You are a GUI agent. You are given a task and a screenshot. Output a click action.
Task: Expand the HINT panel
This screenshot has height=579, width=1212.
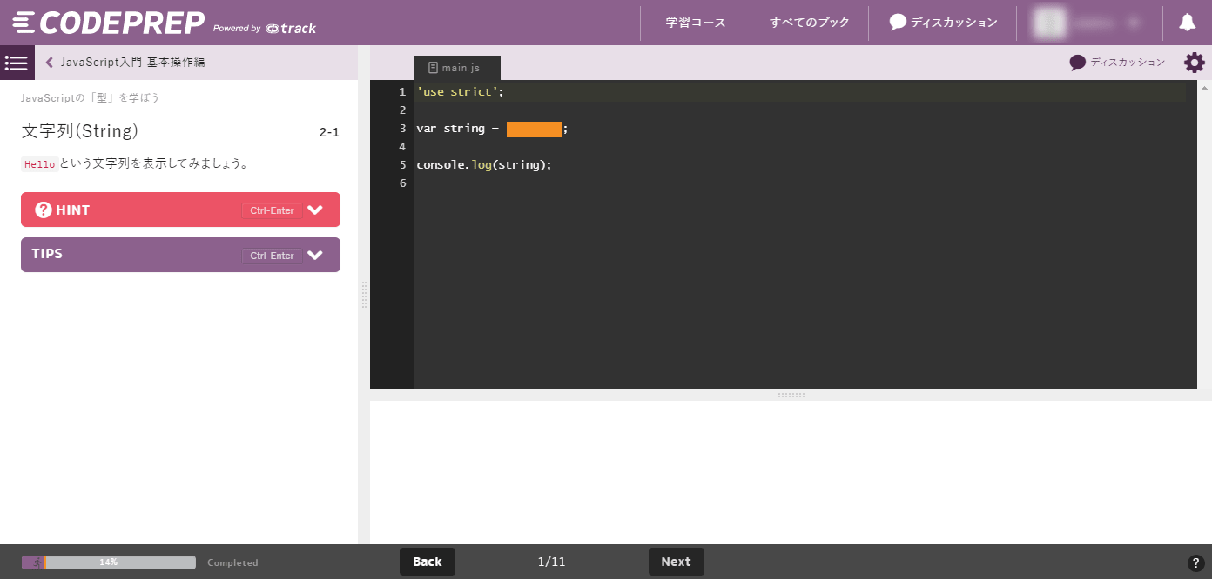(x=315, y=210)
